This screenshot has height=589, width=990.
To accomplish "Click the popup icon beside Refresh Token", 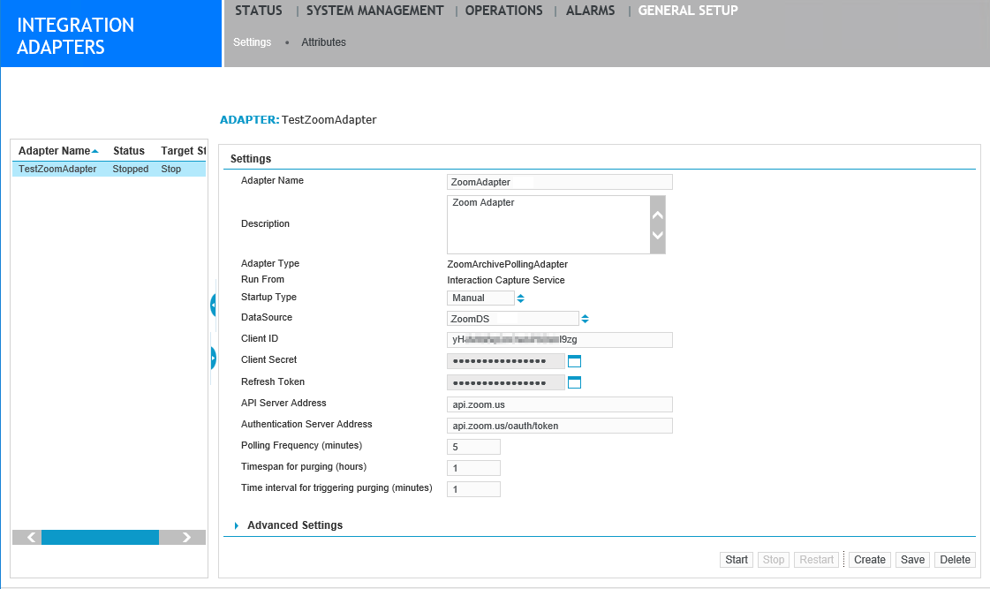I will click(574, 382).
